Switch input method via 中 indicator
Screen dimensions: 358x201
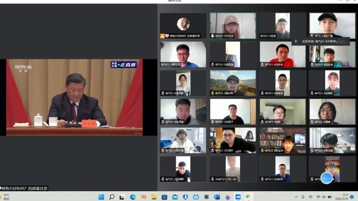click(310, 197)
